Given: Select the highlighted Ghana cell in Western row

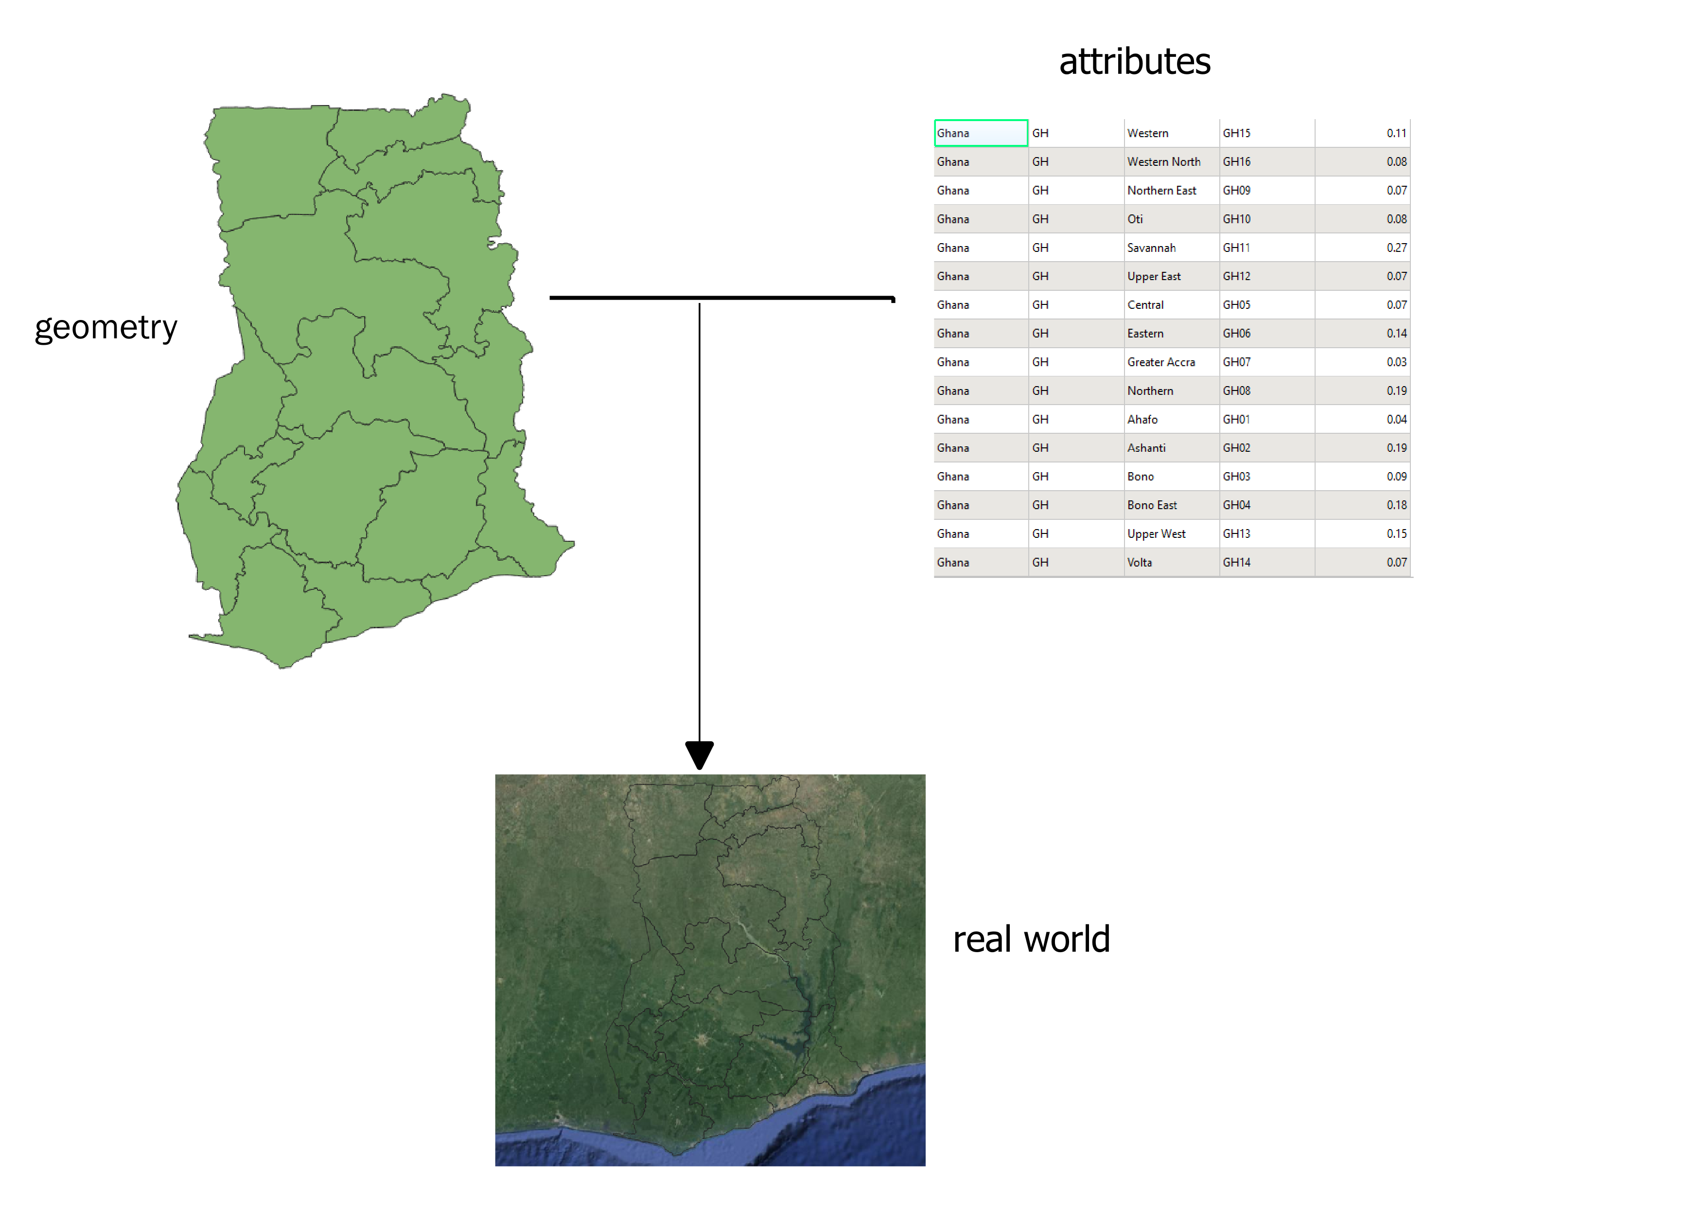Looking at the screenshot, I should coord(981,133).
